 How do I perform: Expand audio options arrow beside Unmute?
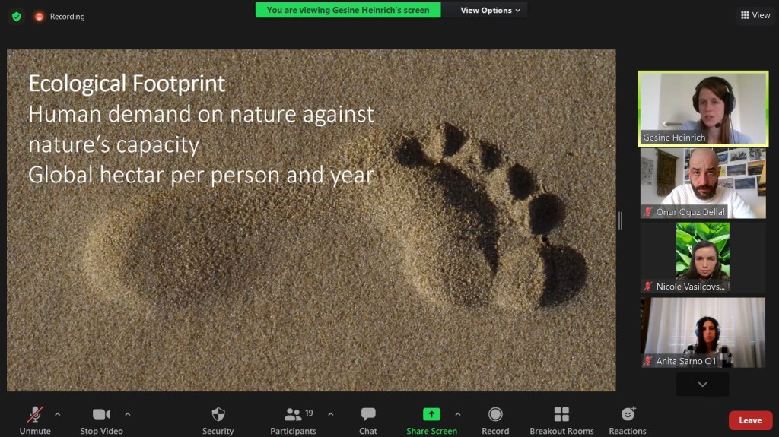coord(58,414)
